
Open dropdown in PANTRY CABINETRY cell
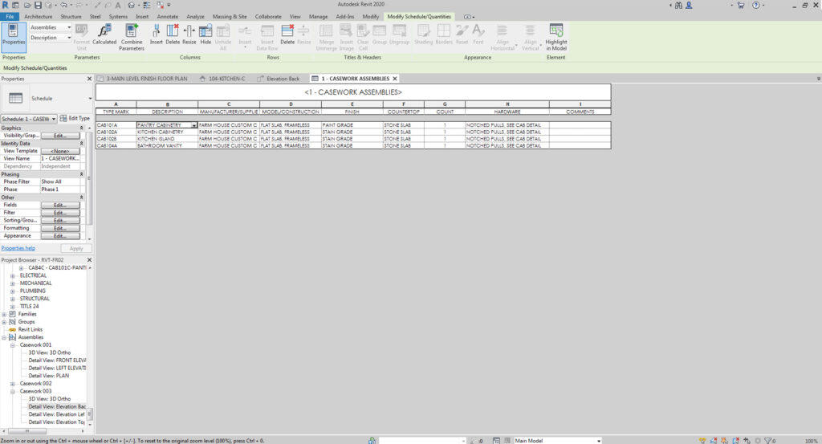click(x=194, y=125)
